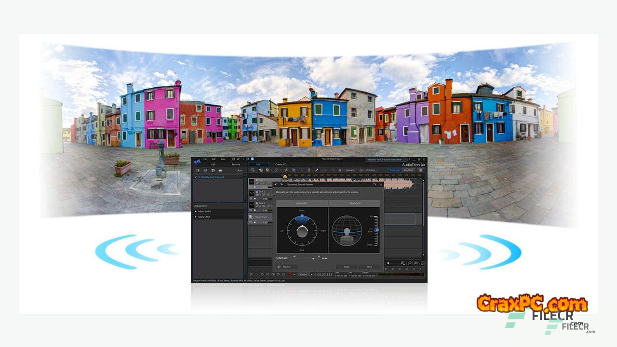Click the Track 2 purple color swatch

click(x=256, y=191)
